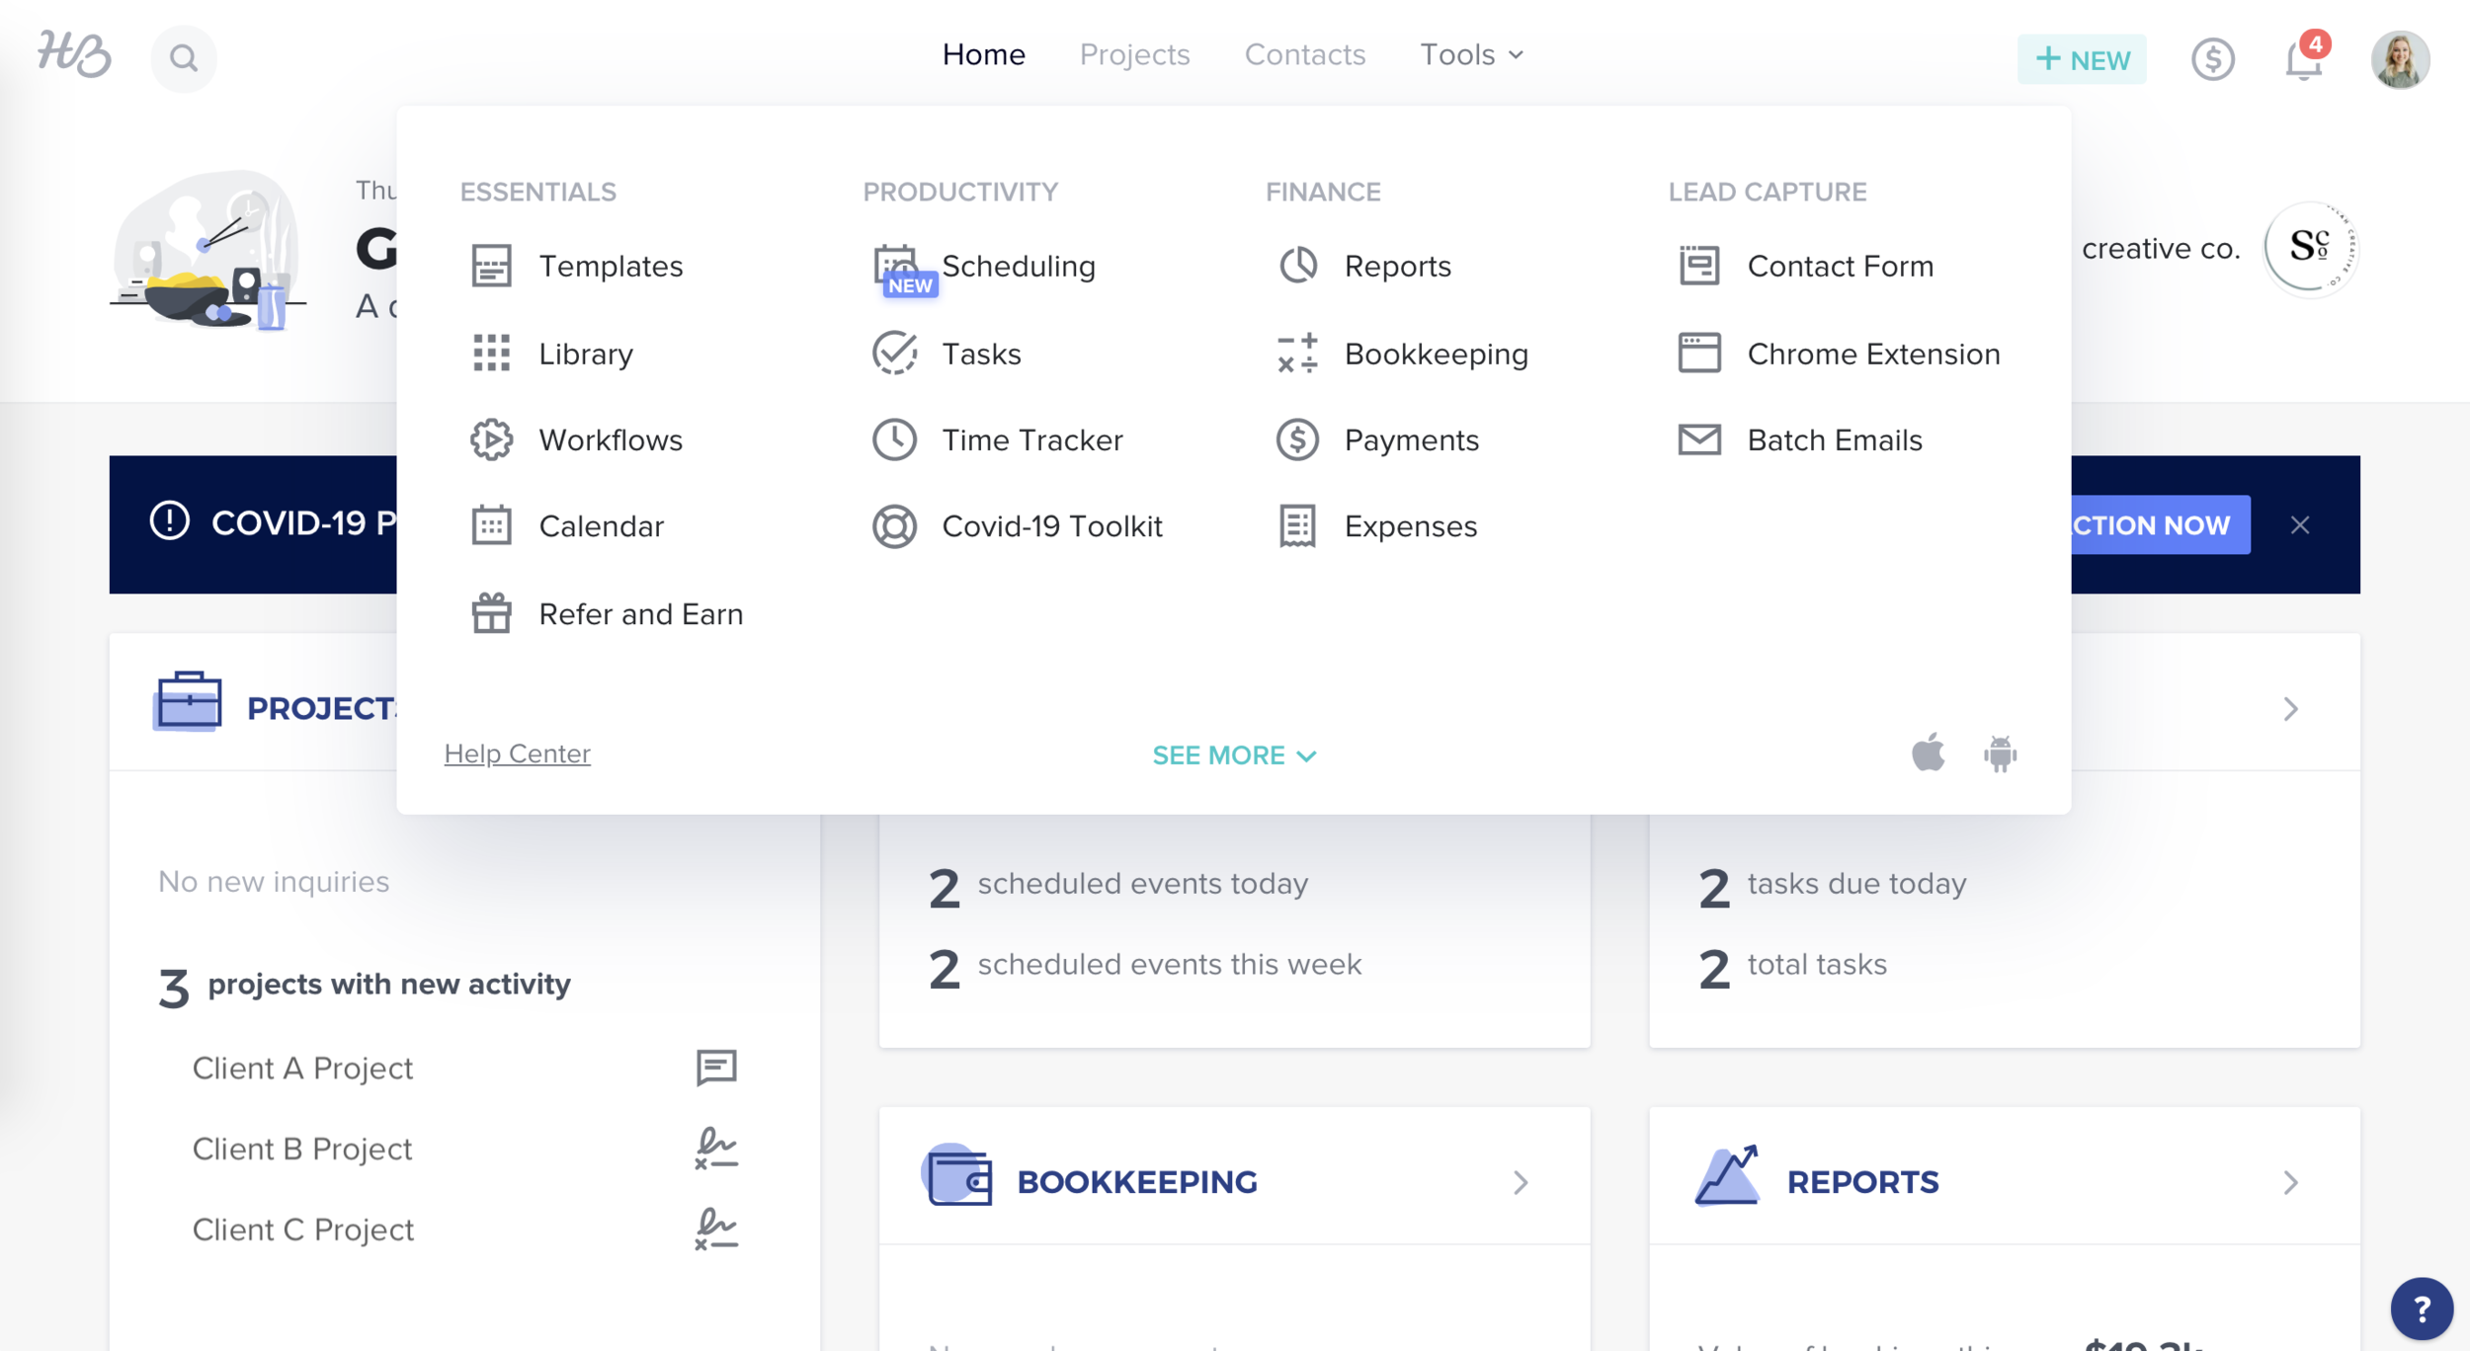Go to the Home tab
The height and width of the screenshot is (1351, 2470).
coord(983,54)
